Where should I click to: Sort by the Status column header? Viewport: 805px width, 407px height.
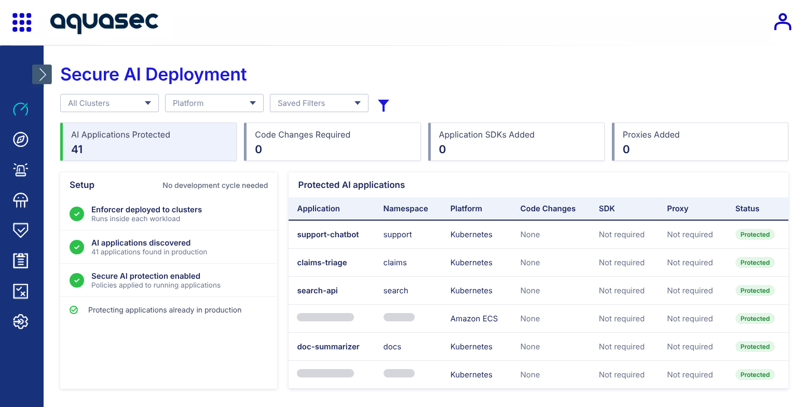[747, 209]
